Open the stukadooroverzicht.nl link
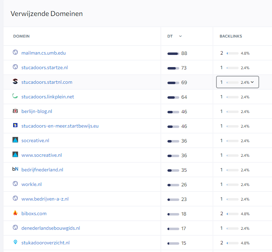 [46, 243]
